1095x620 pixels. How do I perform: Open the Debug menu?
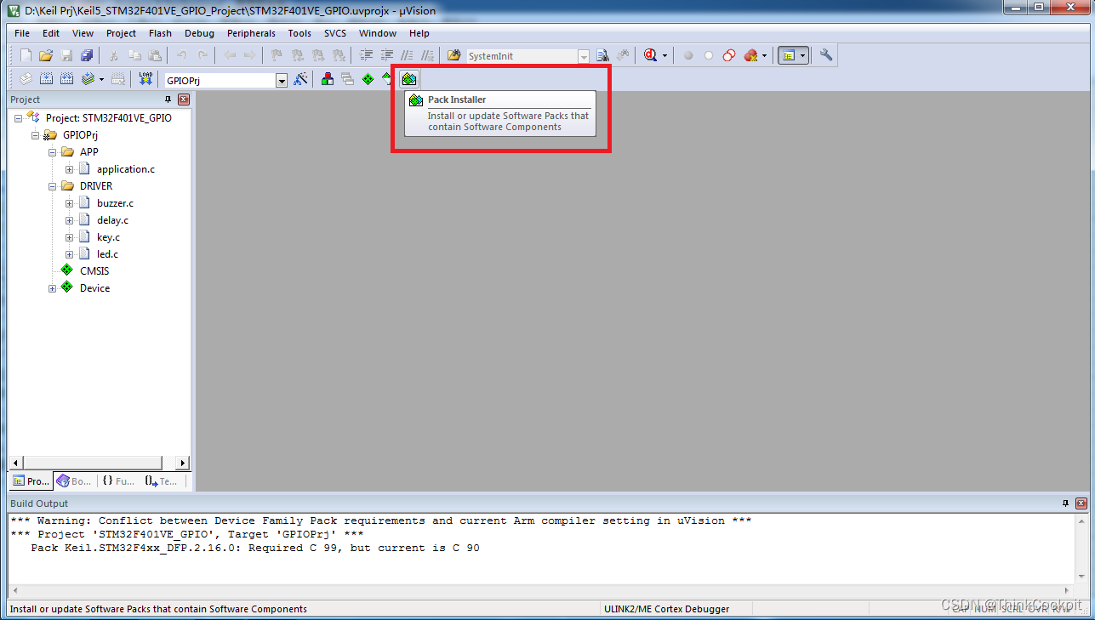pos(199,33)
